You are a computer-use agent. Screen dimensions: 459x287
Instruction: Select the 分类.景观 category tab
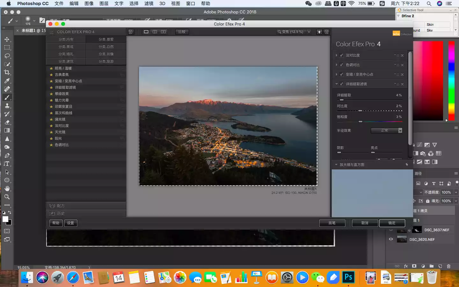66,47
